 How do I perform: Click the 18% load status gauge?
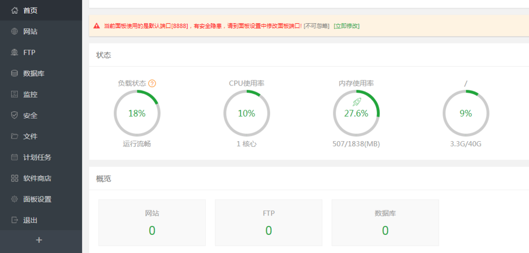coord(137,113)
